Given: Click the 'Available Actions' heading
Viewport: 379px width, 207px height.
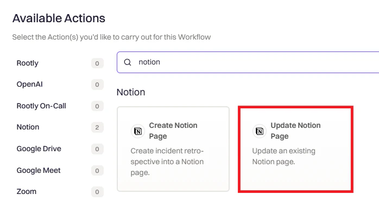Looking at the screenshot, I should [x=59, y=18].
